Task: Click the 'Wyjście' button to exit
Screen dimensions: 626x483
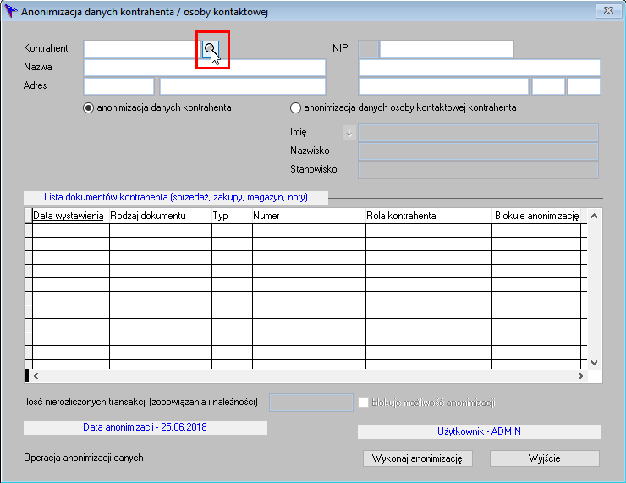Action: click(545, 458)
